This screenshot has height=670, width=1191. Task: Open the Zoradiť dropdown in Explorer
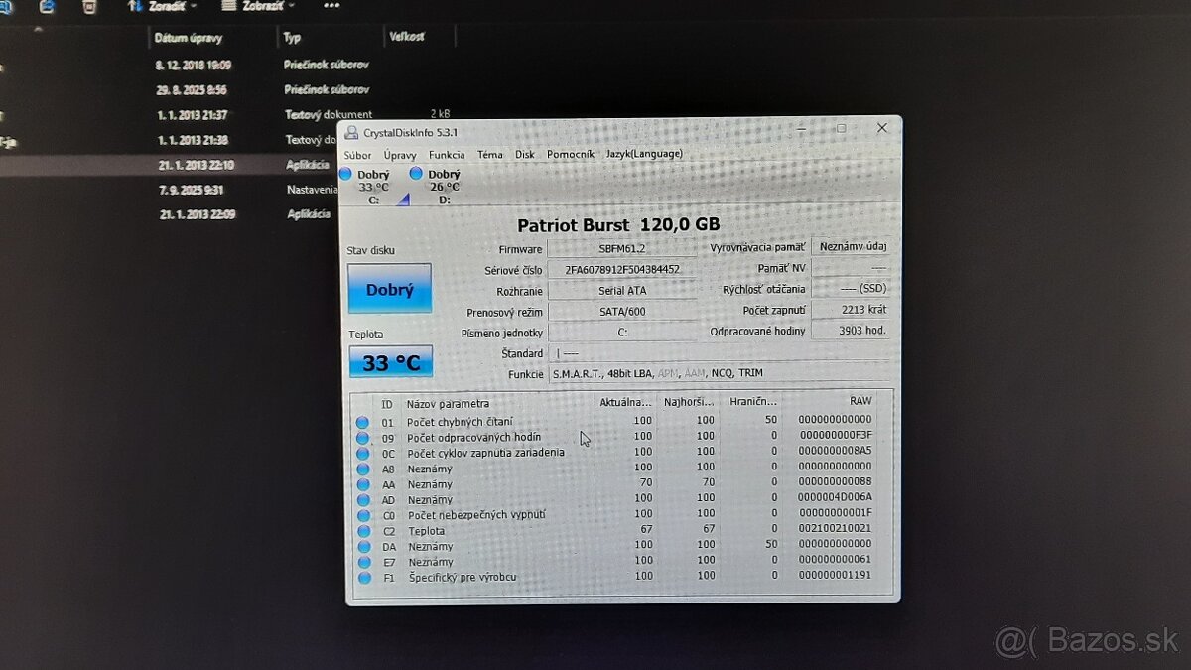tap(169, 5)
